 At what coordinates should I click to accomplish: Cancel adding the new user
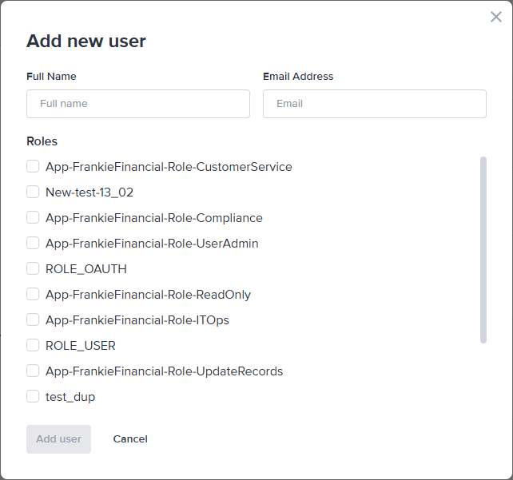coord(130,439)
